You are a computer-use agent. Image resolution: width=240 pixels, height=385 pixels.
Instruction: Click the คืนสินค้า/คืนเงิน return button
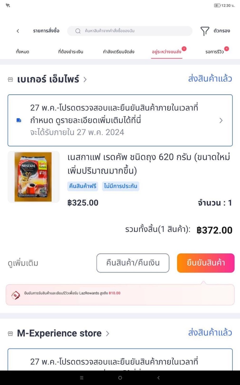point(133,263)
